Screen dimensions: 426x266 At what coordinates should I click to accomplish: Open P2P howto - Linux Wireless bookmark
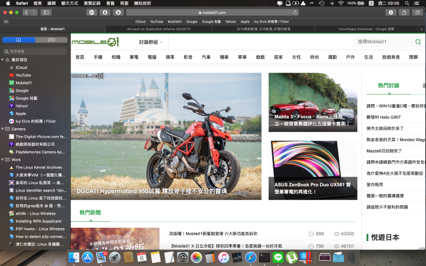pyautogui.click(x=40, y=229)
